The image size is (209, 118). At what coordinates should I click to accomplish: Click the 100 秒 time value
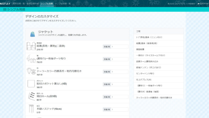[x=39, y=87]
